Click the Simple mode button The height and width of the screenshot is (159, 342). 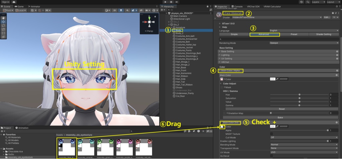point(234,34)
